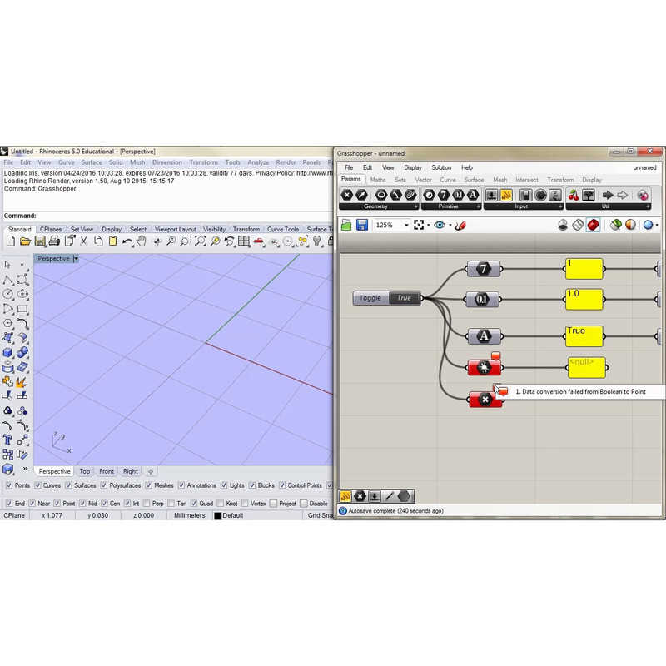Click the Undo arrow in Rhino toolbar
This screenshot has height=666, width=666.
click(127, 241)
